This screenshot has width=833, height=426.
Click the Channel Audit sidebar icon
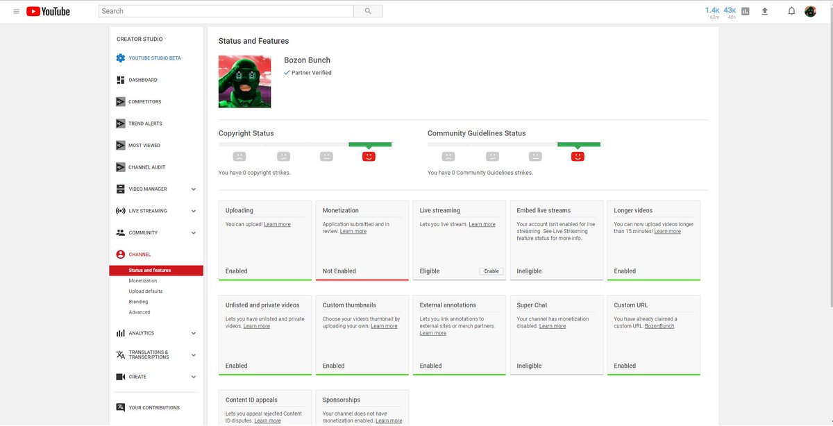pyautogui.click(x=121, y=167)
